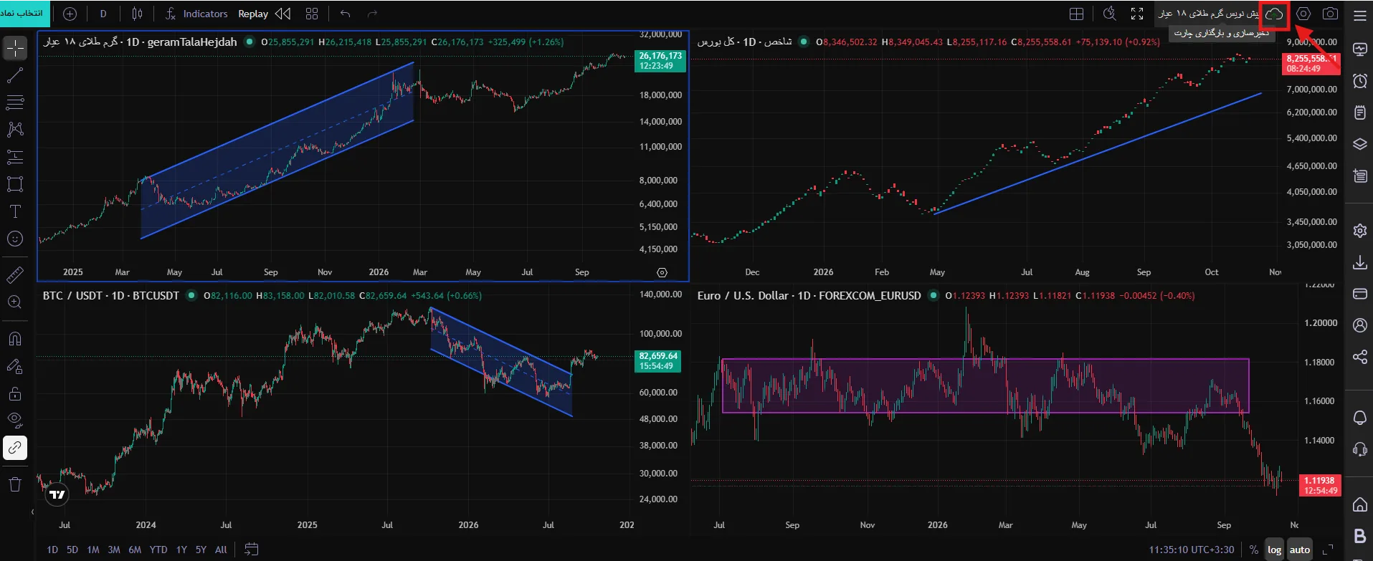Screen dimensions: 1373x561
Task: Toggle stay in drawing mode pencil-lock
Action: [x=15, y=366]
